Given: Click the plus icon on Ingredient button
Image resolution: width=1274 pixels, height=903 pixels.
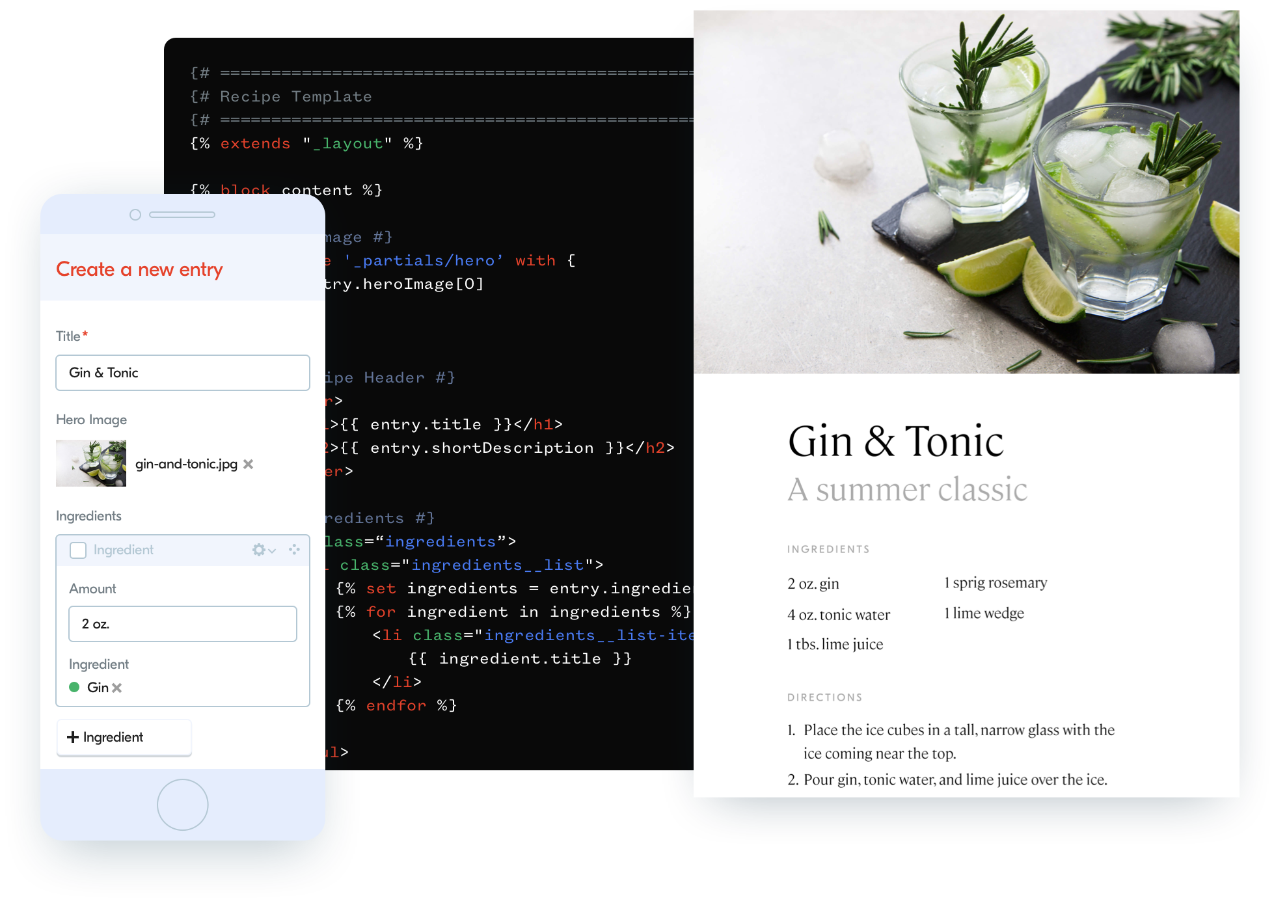Looking at the screenshot, I should tap(73, 737).
